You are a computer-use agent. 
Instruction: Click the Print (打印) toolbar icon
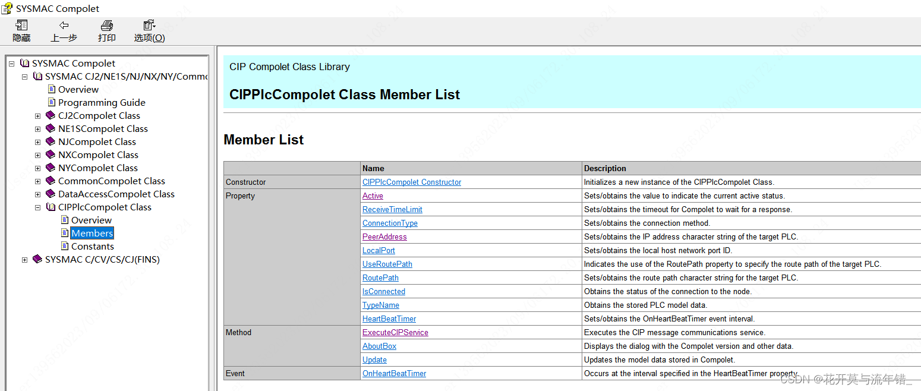click(107, 26)
